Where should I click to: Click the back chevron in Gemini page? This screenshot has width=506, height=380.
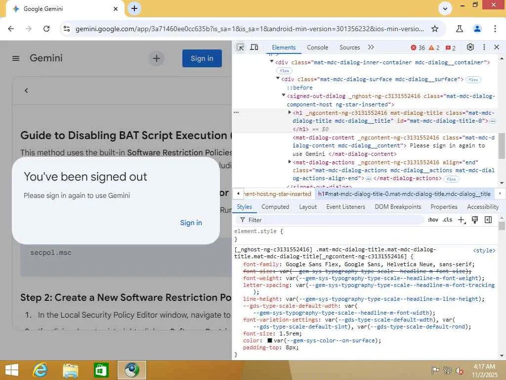(26, 91)
